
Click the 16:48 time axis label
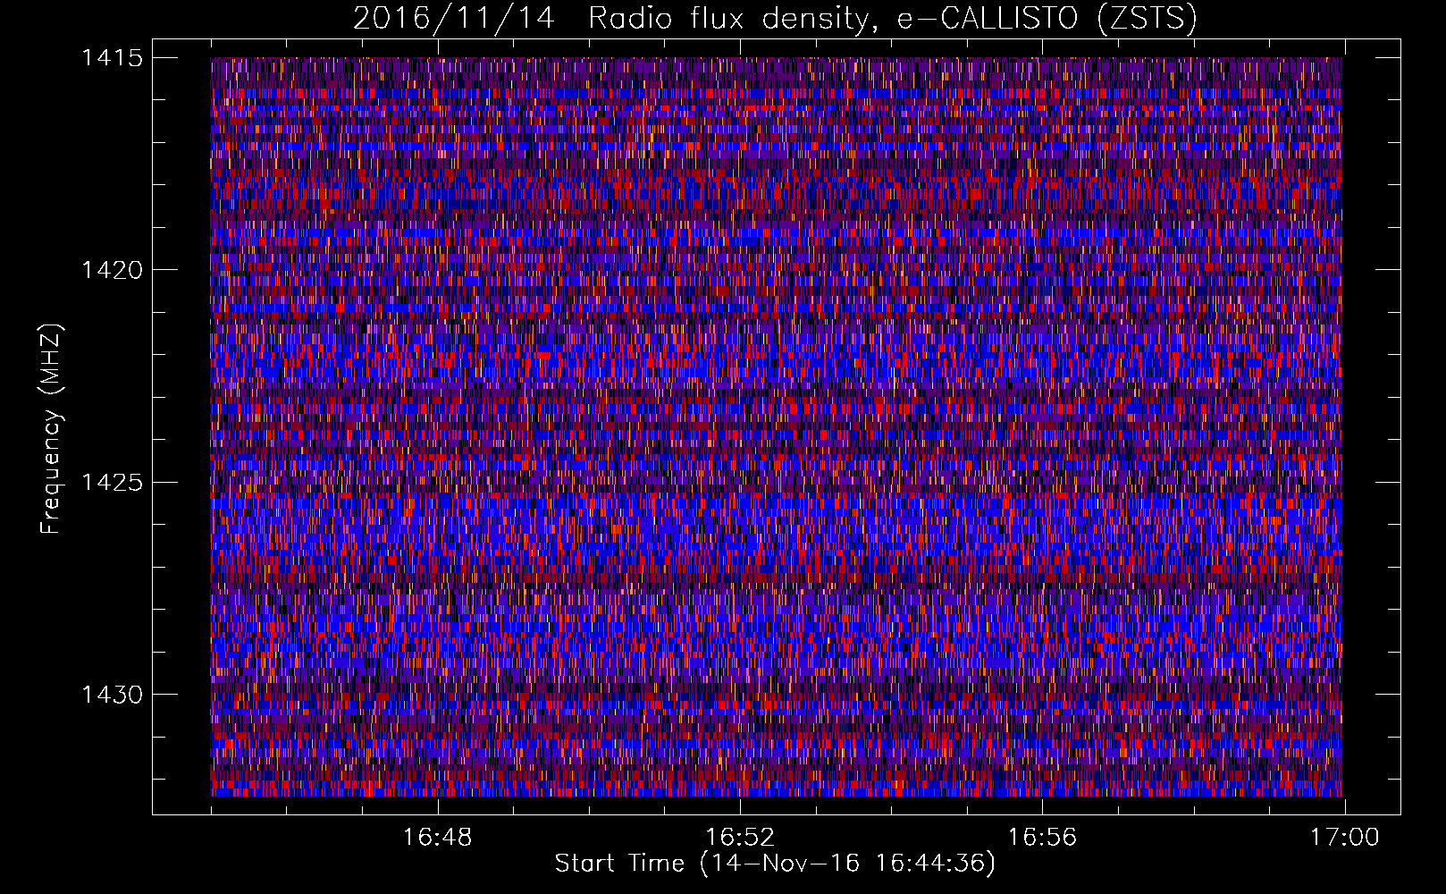pyautogui.click(x=437, y=838)
